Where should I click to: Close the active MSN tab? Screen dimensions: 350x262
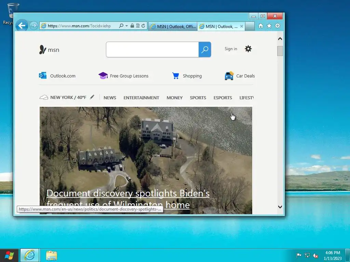coord(242,26)
